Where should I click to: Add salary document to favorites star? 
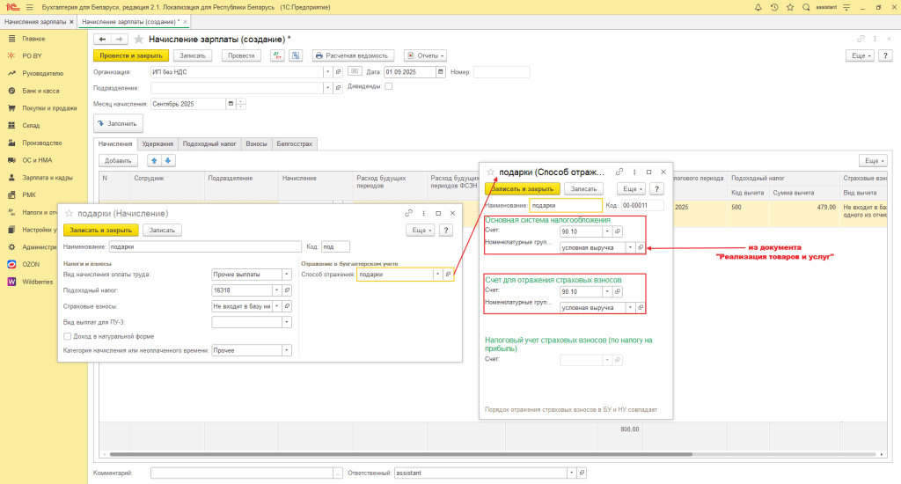coord(138,39)
